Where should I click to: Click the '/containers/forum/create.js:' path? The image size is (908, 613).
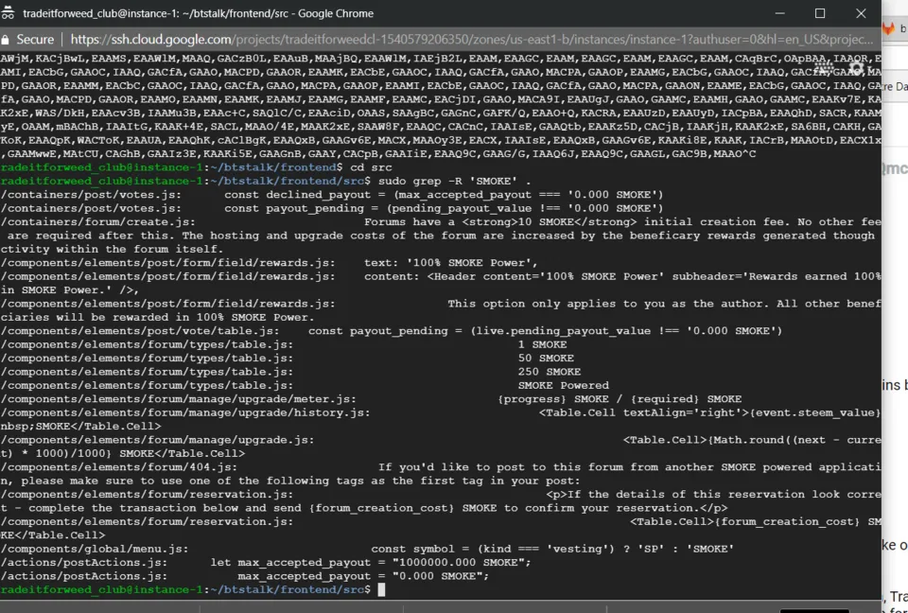pos(97,222)
